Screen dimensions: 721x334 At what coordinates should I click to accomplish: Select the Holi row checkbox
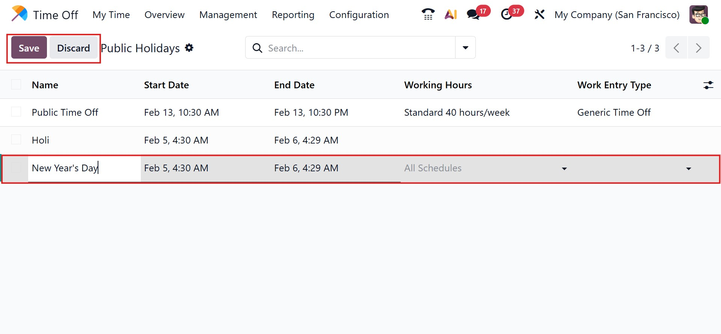tap(16, 140)
